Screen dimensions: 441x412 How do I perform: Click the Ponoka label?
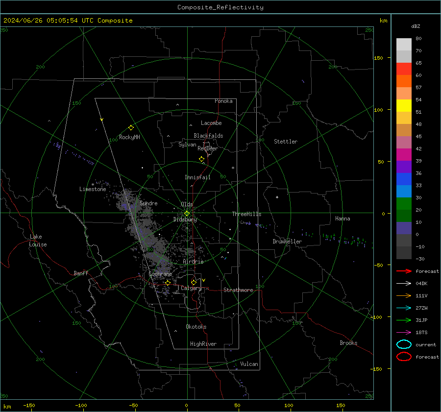[x=223, y=101]
